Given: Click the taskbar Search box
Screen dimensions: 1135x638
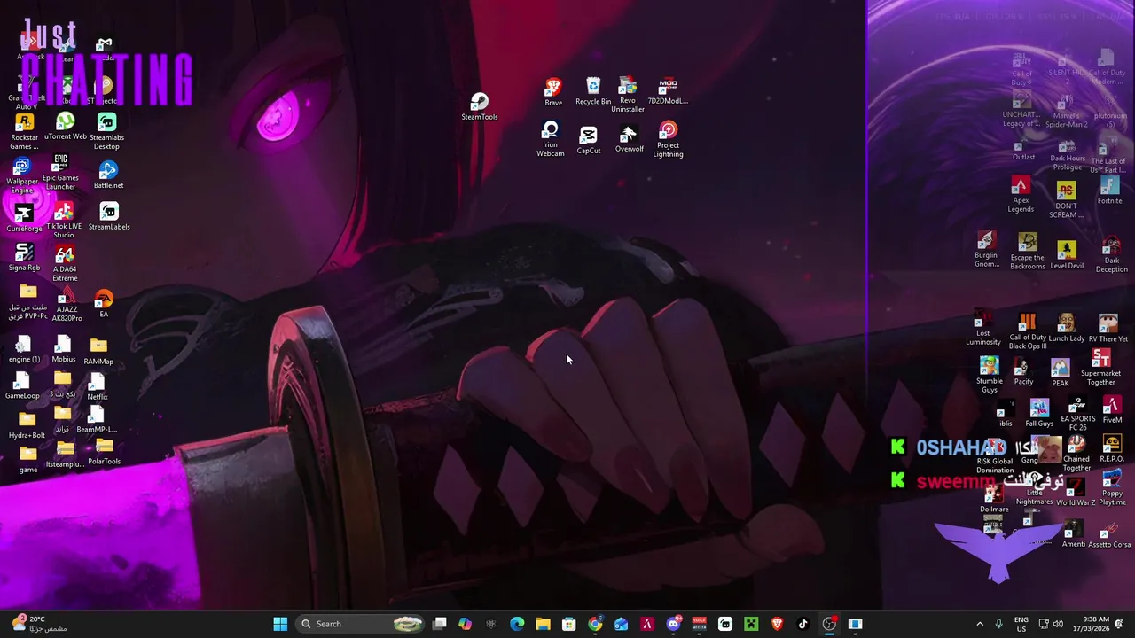Looking at the screenshot, I should [x=360, y=624].
